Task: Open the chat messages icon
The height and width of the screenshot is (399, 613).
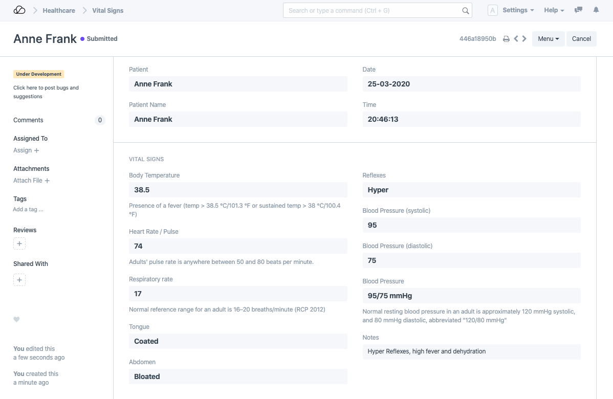Action: tap(579, 10)
